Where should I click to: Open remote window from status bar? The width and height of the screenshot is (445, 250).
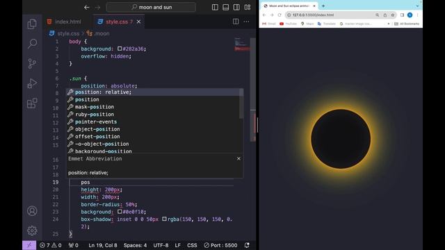29,245
